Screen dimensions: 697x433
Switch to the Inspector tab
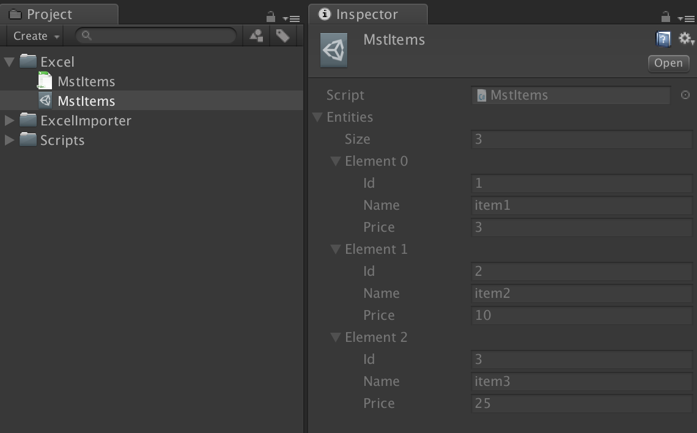(x=367, y=14)
